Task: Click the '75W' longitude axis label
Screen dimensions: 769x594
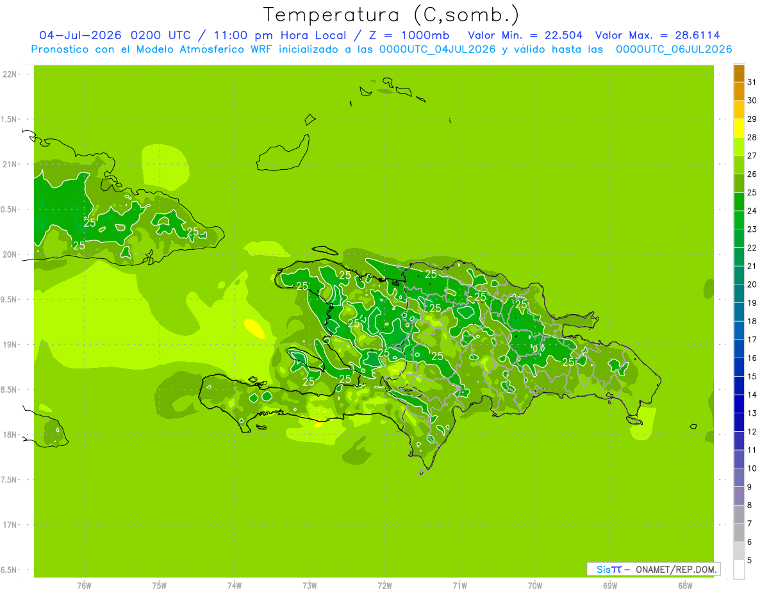Action: tap(160, 585)
